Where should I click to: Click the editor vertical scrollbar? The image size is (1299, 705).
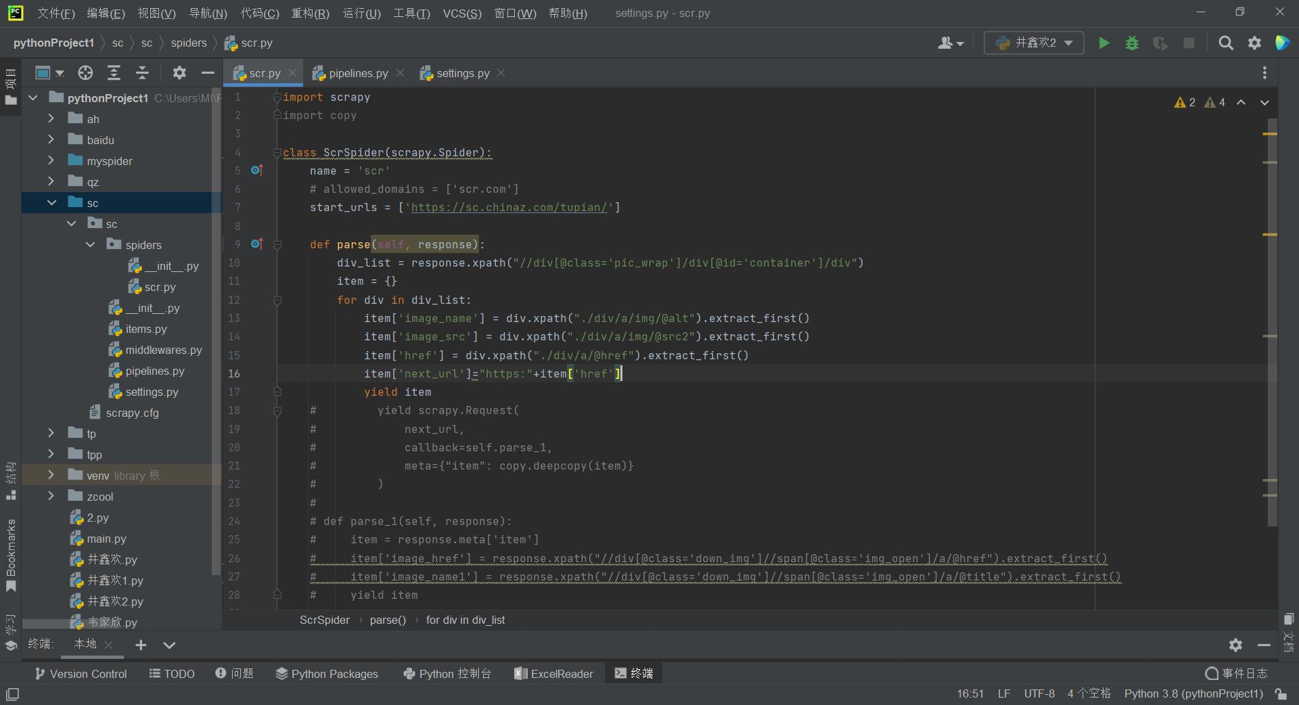(x=1272, y=318)
